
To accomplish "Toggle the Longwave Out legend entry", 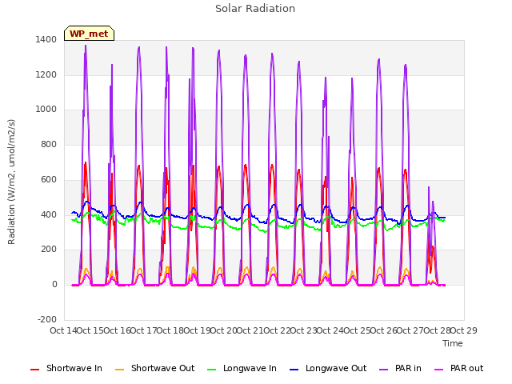I will pos(328,368).
